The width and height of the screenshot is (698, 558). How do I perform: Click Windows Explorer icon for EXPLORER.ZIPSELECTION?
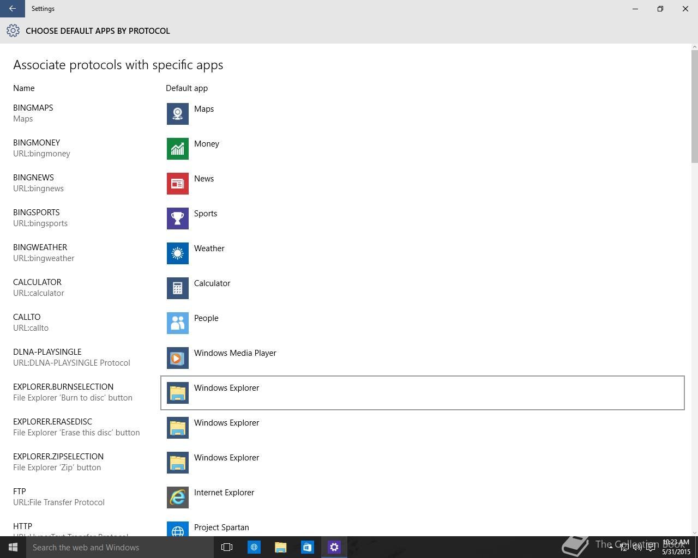[178, 463]
